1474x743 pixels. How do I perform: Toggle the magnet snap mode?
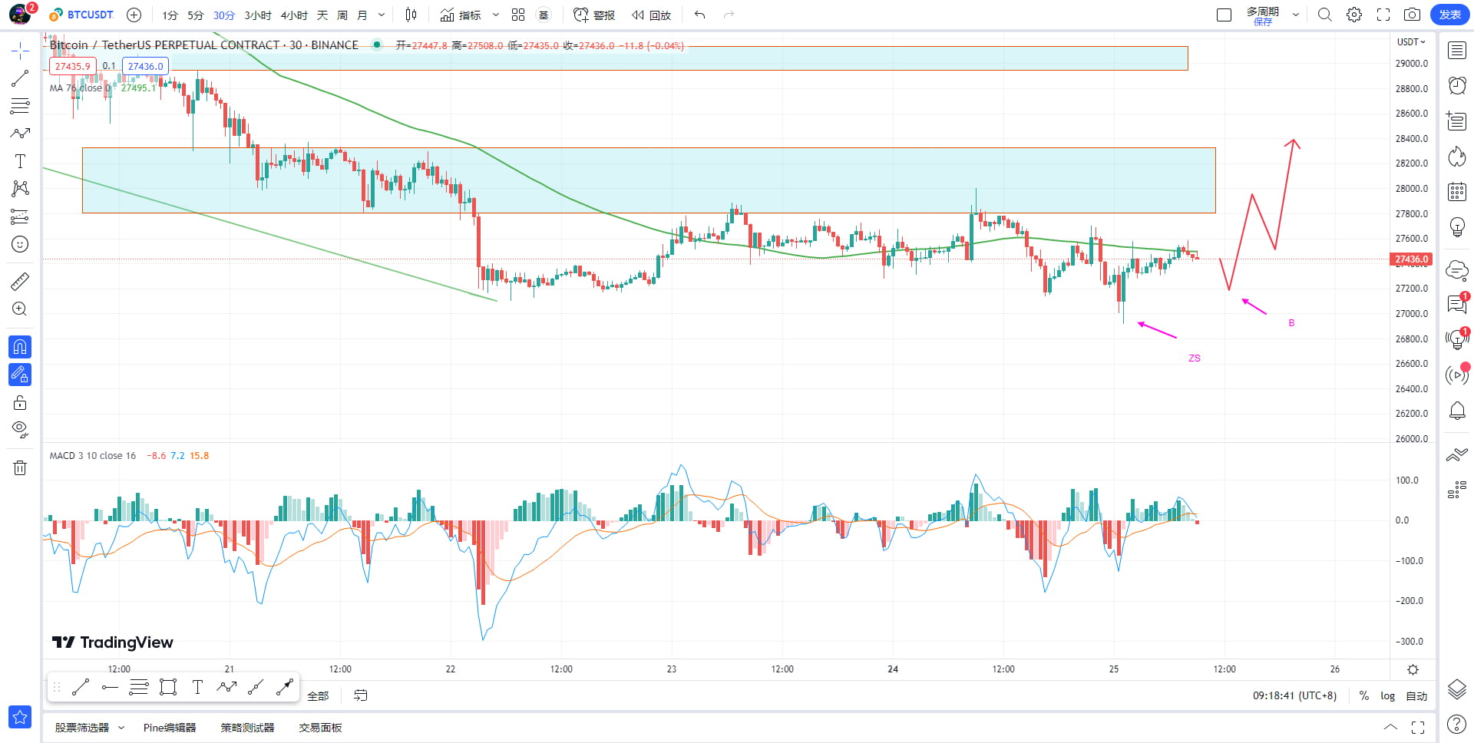tap(20, 347)
